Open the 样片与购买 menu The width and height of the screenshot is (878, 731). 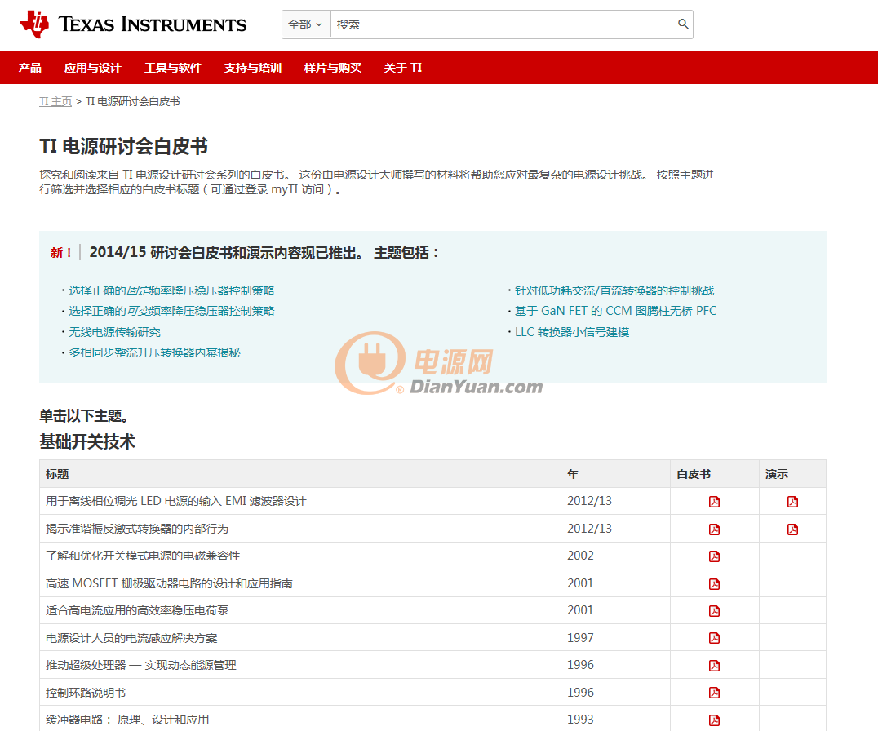coord(333,68)
